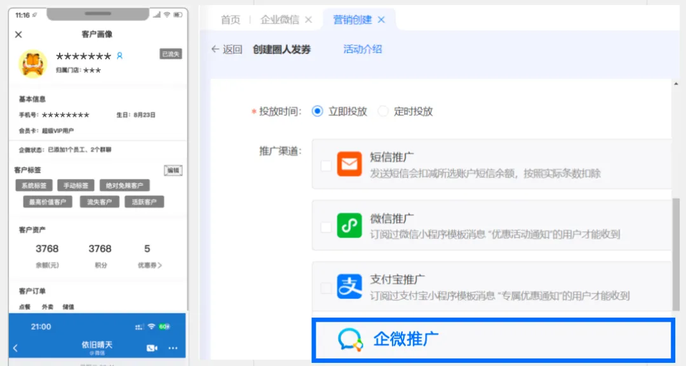Open the 首页 tab
This screenshot has width=686, height=366.
click(231, 20)
